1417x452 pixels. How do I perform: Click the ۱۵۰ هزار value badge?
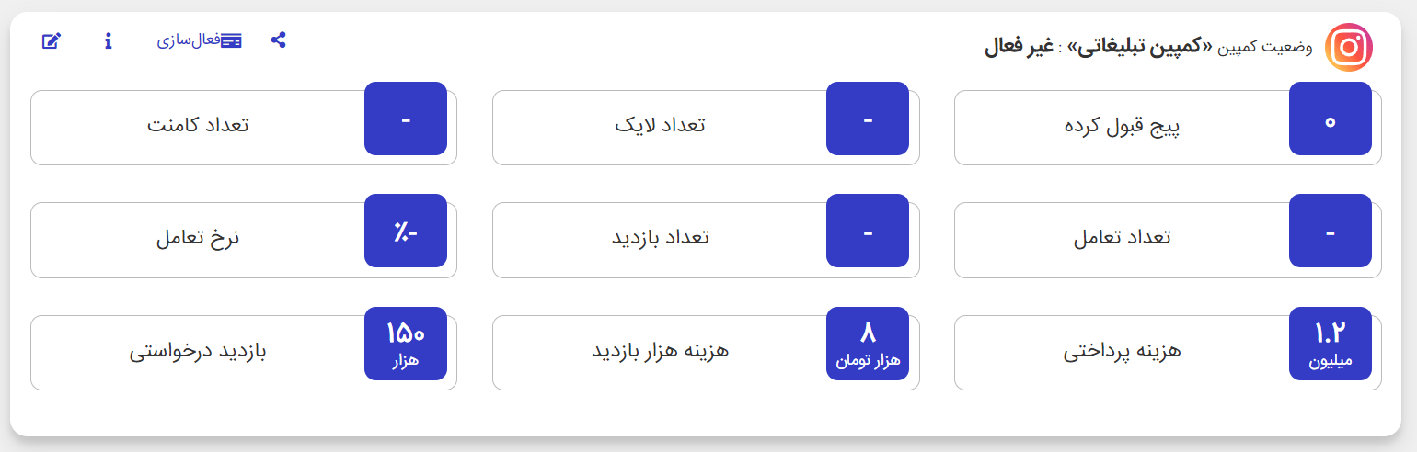pos(406,344)
